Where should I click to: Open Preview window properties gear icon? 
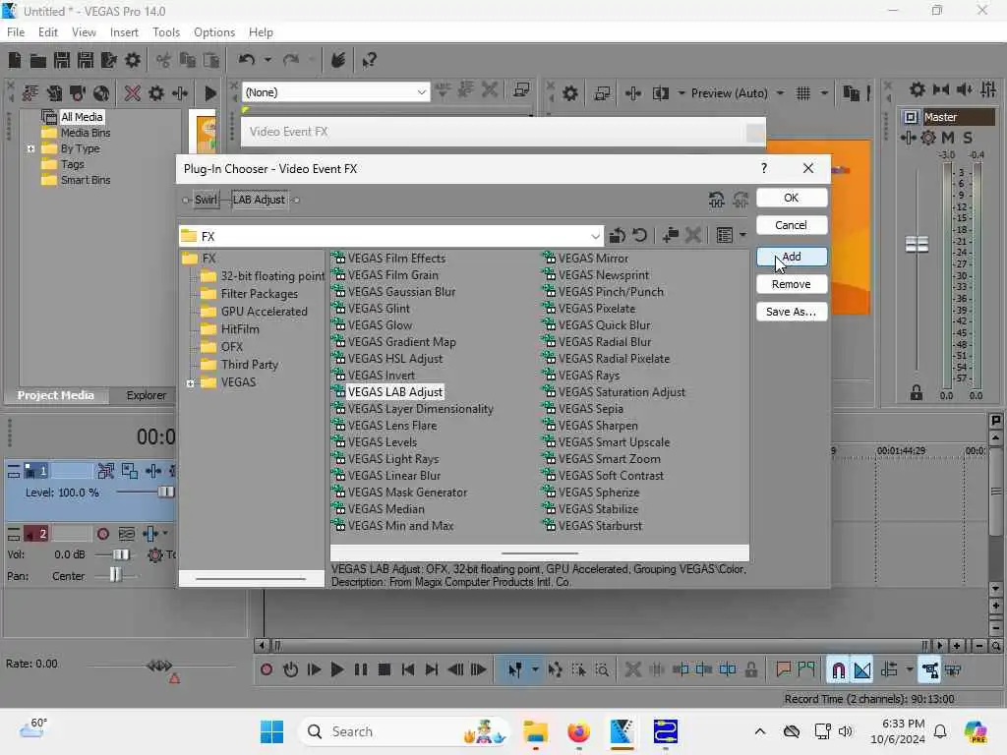[569, 93]
